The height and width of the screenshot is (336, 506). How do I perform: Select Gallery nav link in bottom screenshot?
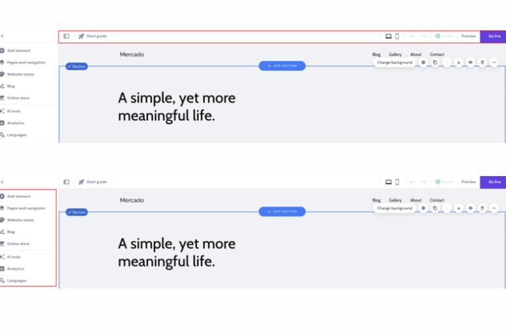click(395, 200)
